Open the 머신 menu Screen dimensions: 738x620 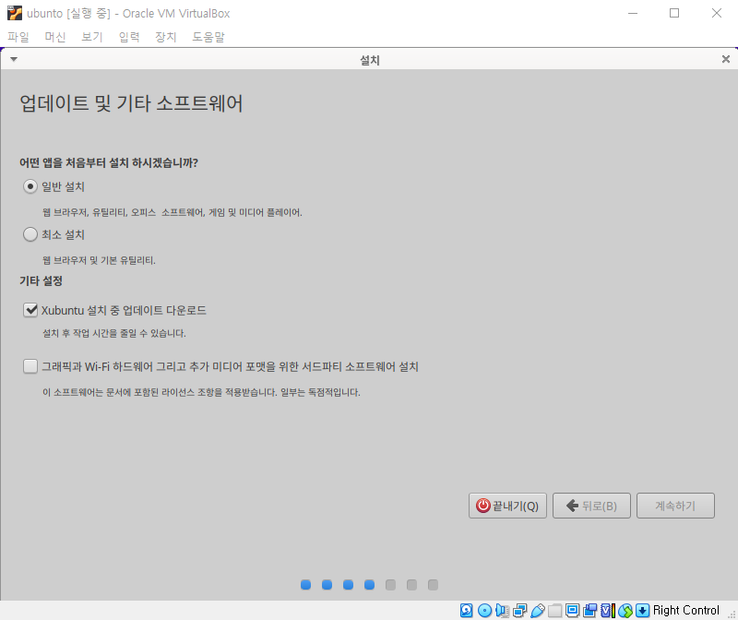55,37
